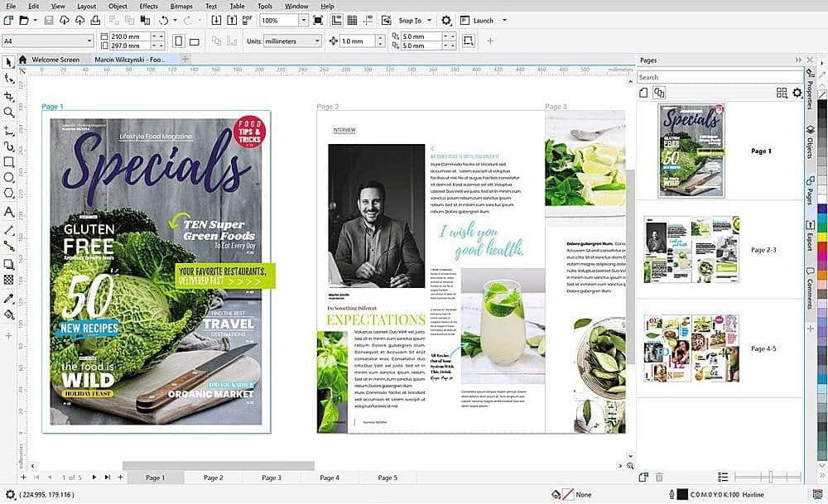Open the Options gear in the toolbar
This screenshot has width=828, height=504.
(x=446, y=20)
